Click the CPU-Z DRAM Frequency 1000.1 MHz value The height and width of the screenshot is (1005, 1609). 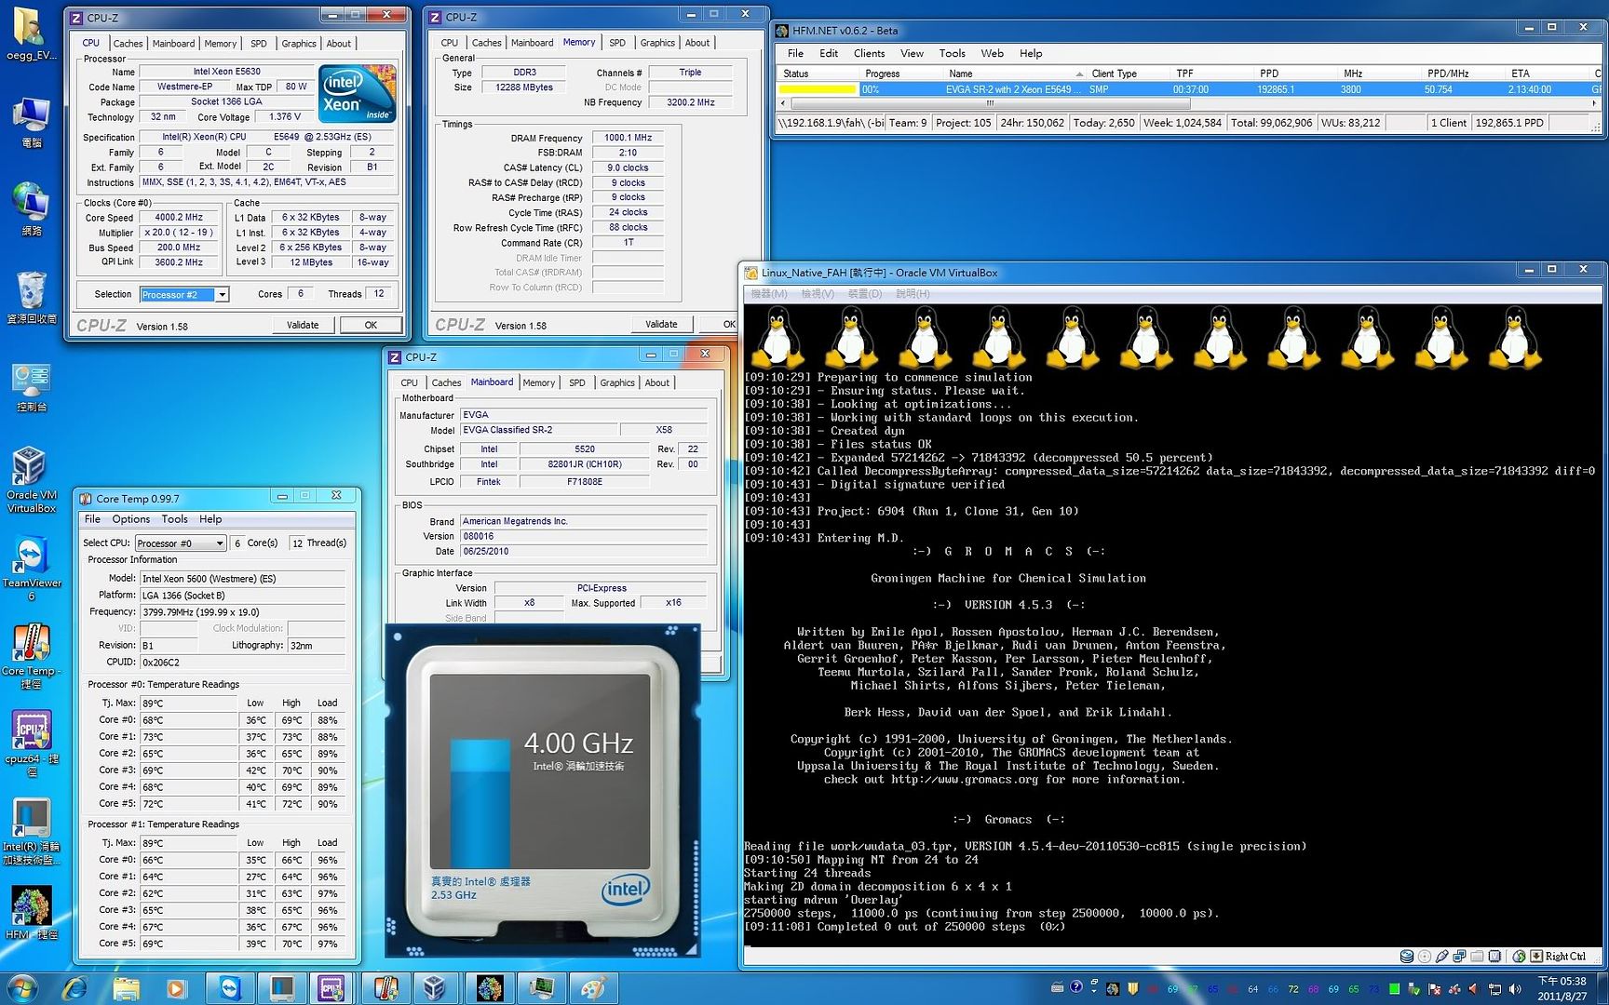point(628,138)
